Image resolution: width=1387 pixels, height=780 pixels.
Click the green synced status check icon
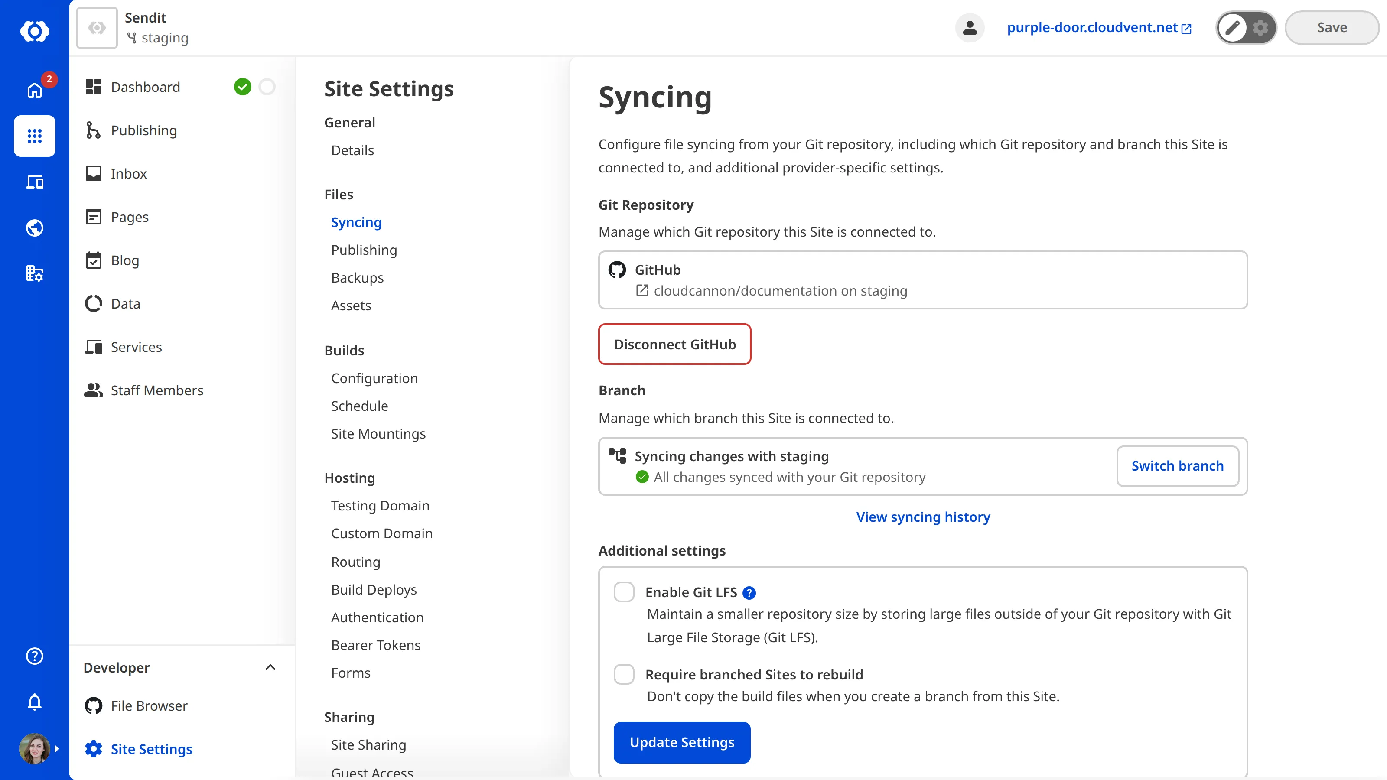point(642,477)
